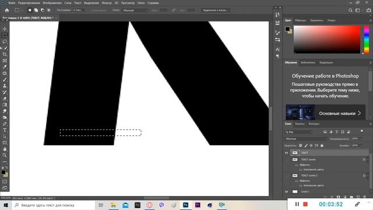
Task: Delete layer with trash icon
Action: pos(364,197)
